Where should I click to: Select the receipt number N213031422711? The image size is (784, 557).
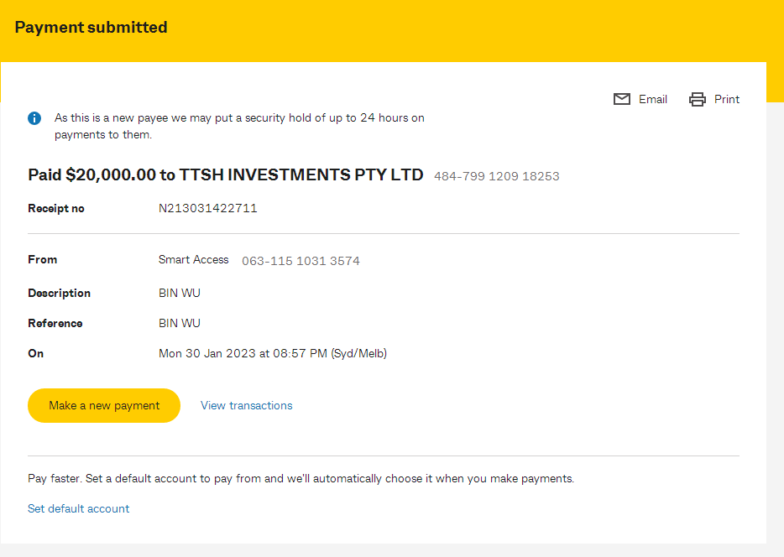(208, 208)
